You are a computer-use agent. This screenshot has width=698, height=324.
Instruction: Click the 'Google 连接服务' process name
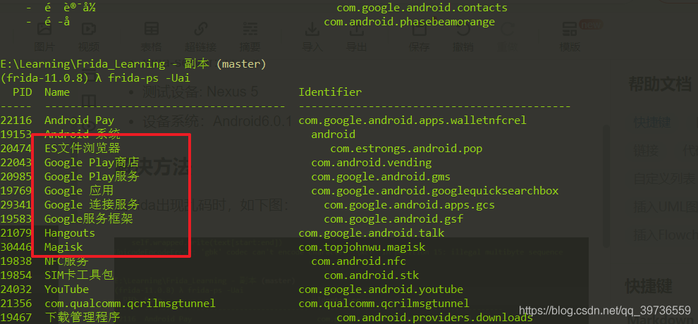(92, 205)
